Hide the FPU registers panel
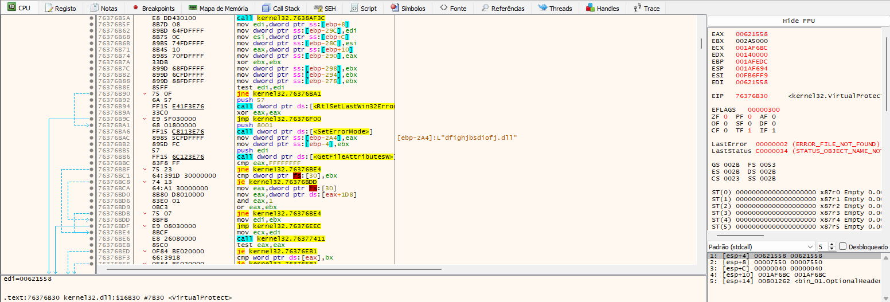890x302 pixels. pyautogui.click(x=799, y=21)
